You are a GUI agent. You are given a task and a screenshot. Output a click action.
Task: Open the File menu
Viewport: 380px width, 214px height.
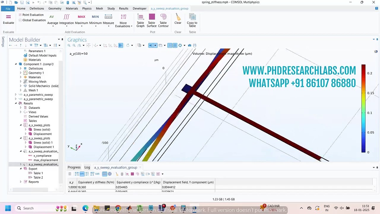click(8, 9)
